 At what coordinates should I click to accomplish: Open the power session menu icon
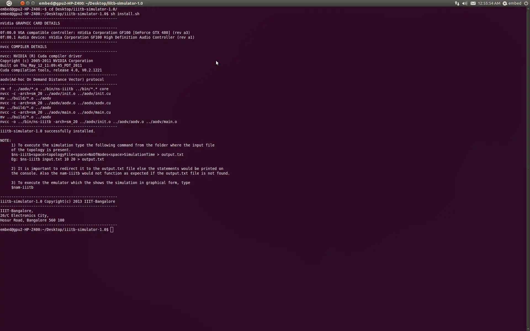point(526,3)
